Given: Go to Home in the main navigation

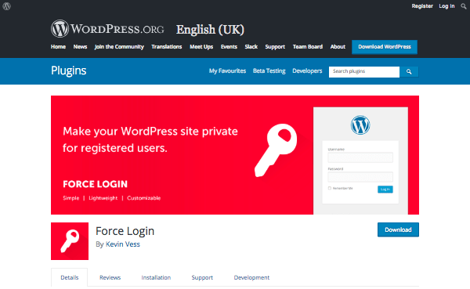Looking at the screenshot, I should pyautogui.click(x=58, y=47).
